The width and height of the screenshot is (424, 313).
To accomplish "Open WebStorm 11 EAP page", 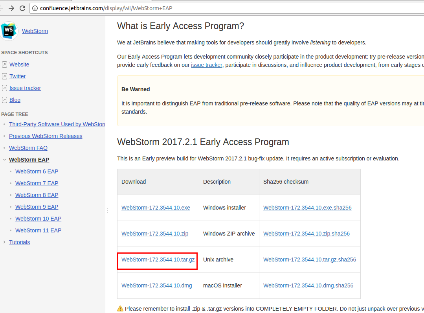I will click(x=39, y=230).
